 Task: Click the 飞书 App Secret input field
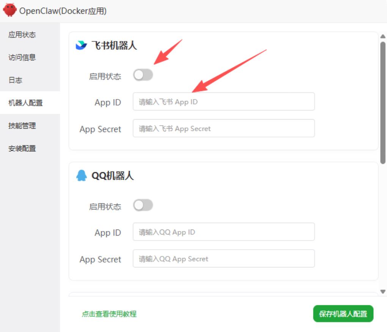coord(223,128)
